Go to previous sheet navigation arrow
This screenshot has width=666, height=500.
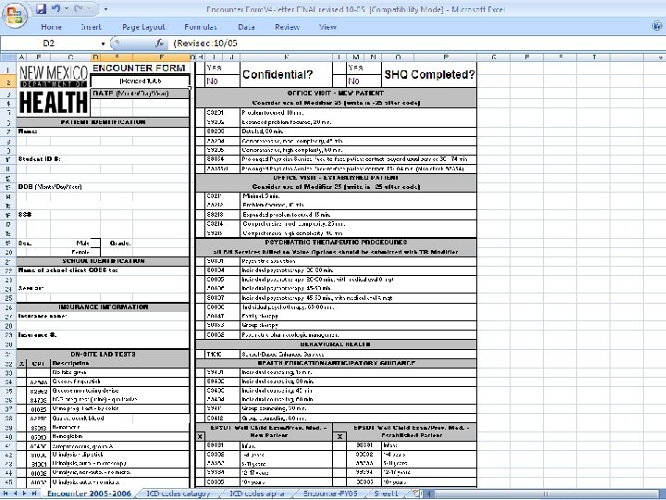tap(16, 494)
